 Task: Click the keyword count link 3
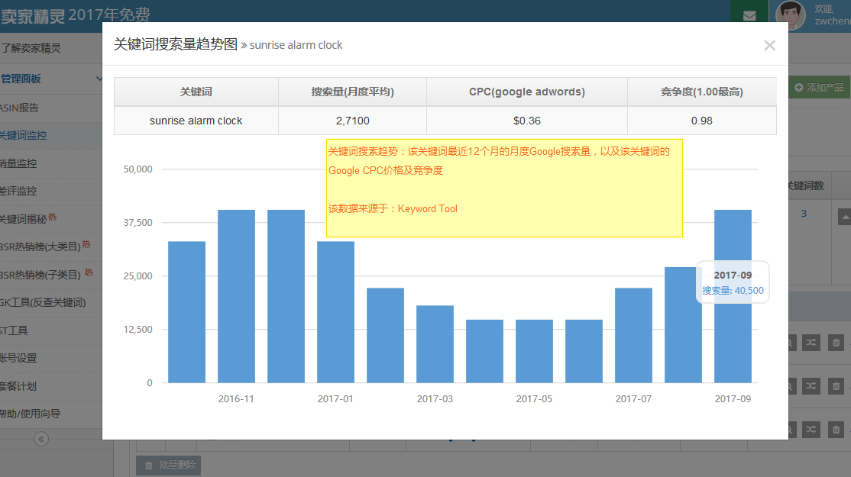[x=804, y=214]
